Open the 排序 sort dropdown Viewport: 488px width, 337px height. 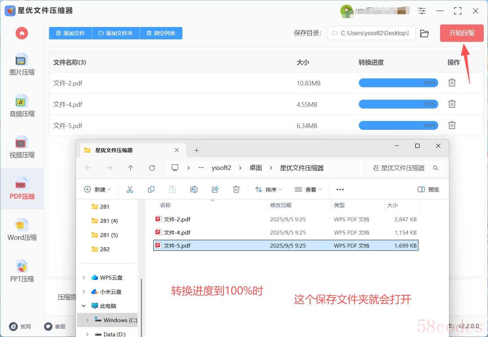point(268,189)
